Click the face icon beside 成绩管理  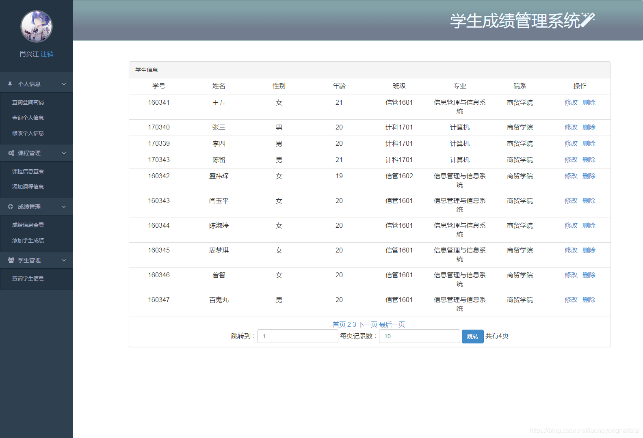[11, 207]
